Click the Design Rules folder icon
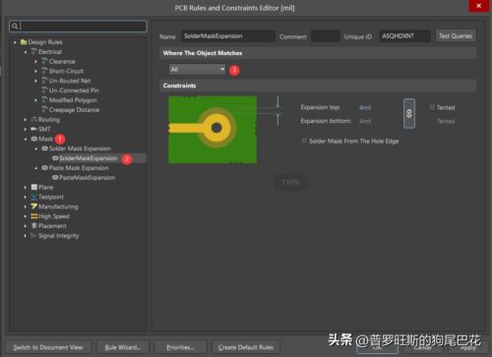 click(x=24, y=42)
